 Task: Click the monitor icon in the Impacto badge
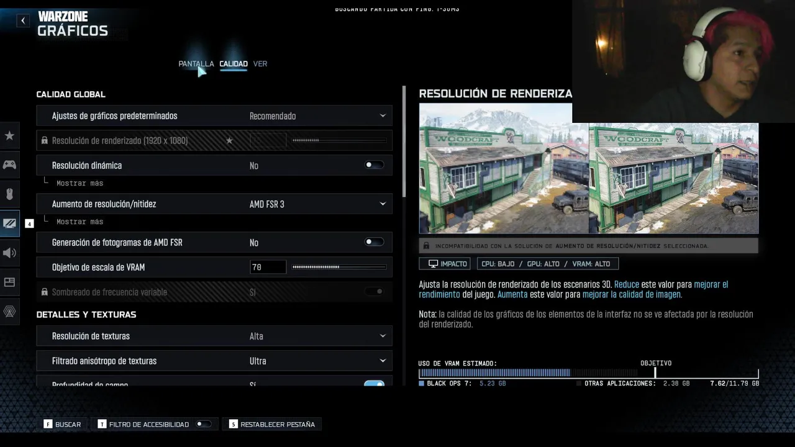coord(433,264)
